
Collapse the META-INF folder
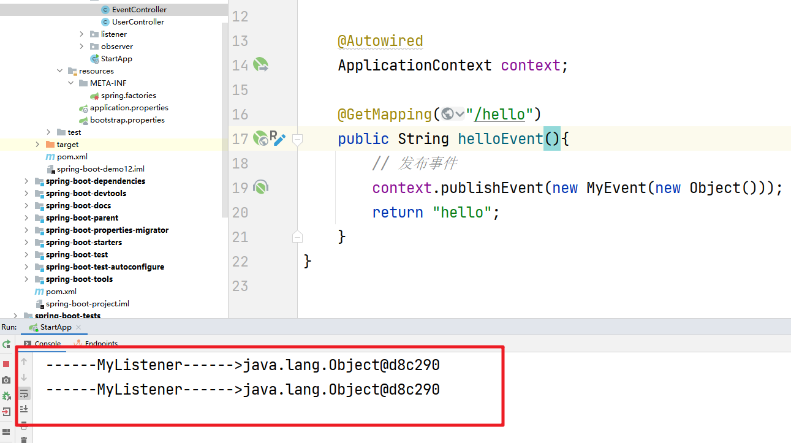[x=71, y=83]
